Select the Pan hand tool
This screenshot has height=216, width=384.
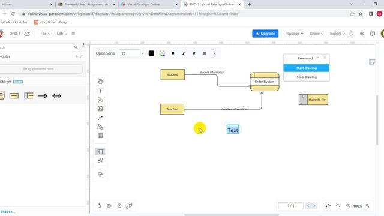pos(100,82)
